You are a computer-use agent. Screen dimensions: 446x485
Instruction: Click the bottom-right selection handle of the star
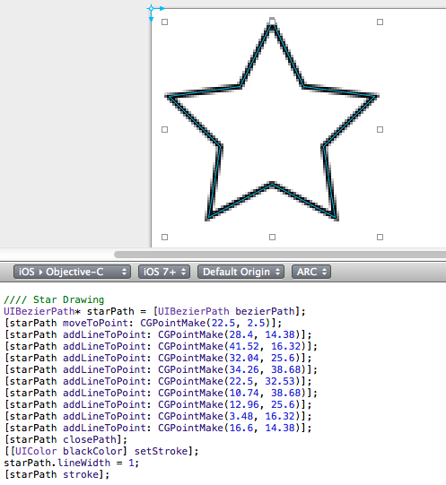(x=380, y=238)
